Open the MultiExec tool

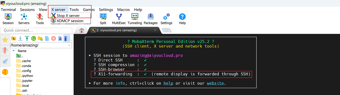click(x=119, y=19)
